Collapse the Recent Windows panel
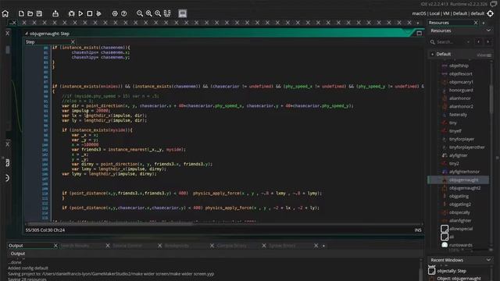Image resolution: width=500 pixels, height=281 pixels. click(488, 260)
